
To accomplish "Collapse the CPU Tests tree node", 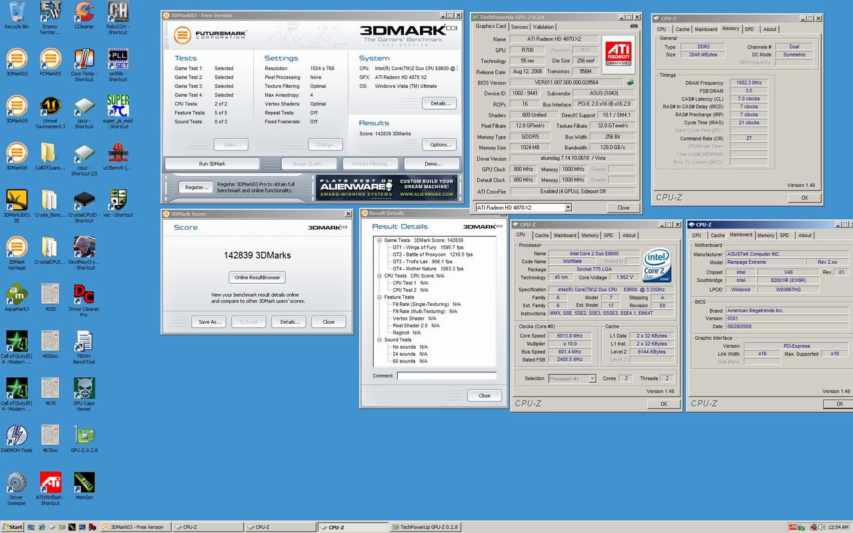I will click(x=379, y=276).
